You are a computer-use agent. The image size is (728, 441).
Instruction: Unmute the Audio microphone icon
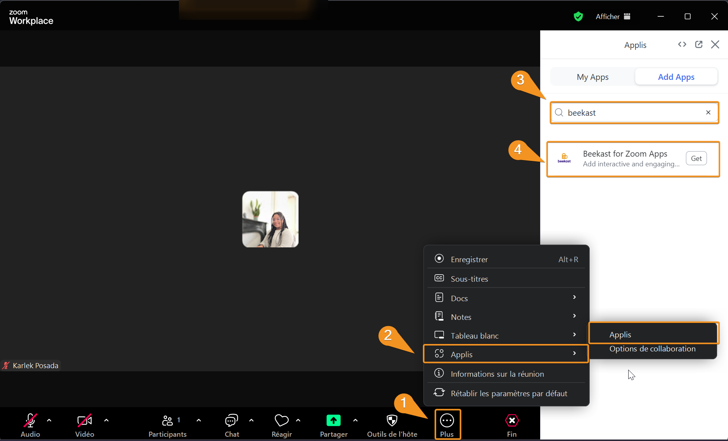(30, 420)
